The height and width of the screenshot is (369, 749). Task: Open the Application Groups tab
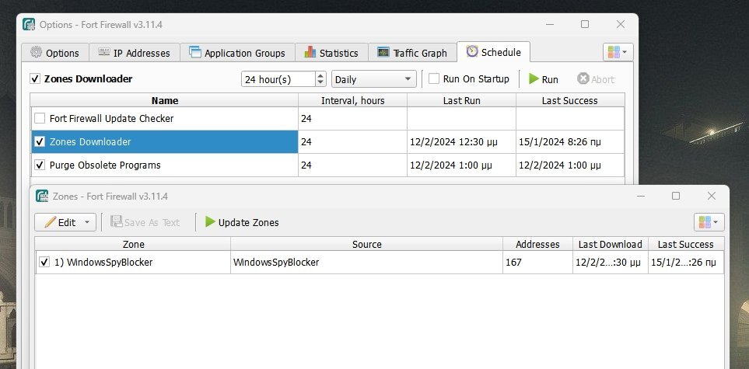tap(237, 53)
